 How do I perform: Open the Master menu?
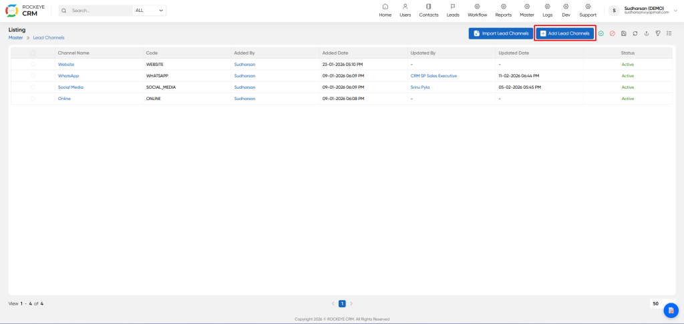(x=527, y=11)
